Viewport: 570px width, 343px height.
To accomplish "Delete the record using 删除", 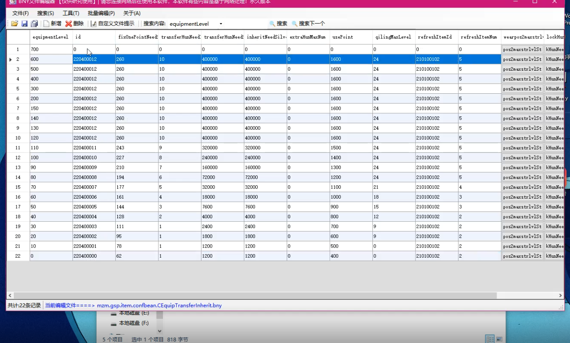I will pyautogui.click(x=74, y=24).
